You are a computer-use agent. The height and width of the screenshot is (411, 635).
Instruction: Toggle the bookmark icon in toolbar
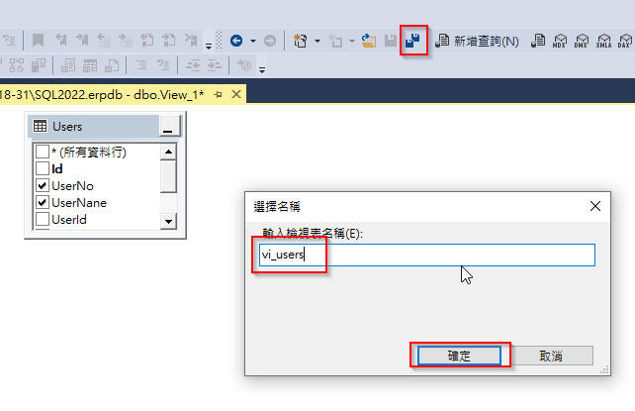tap(38, 41)
